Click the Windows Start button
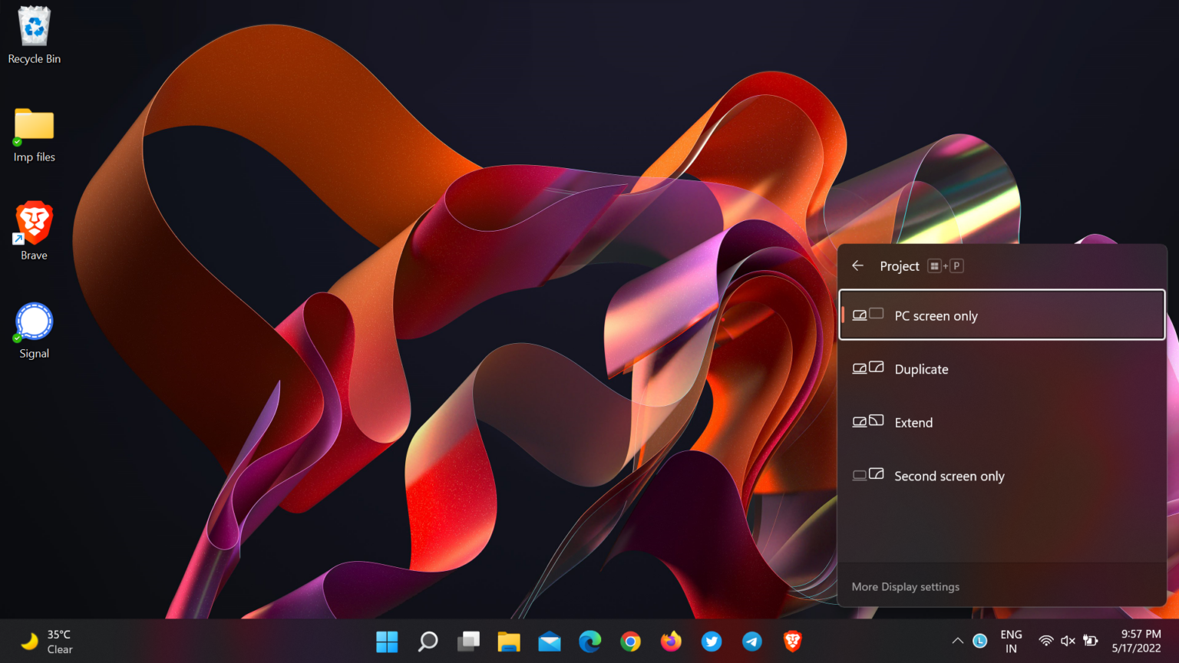 click(x=387, y=642)
